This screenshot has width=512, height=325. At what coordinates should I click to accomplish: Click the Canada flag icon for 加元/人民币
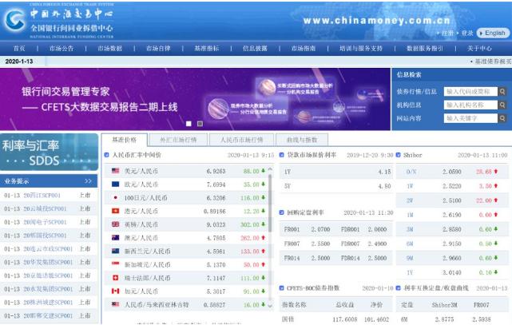click(115, 291)
